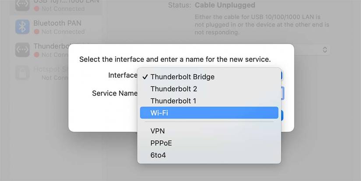Click the Bluetooth PAN icon in sidebar
This screenshot has height=181, width=361.
coord(22,27)
